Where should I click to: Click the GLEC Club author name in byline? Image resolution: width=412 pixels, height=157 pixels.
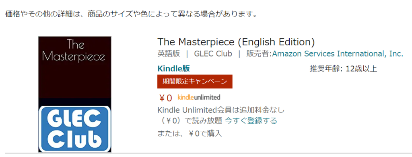[x=213, y=54]
